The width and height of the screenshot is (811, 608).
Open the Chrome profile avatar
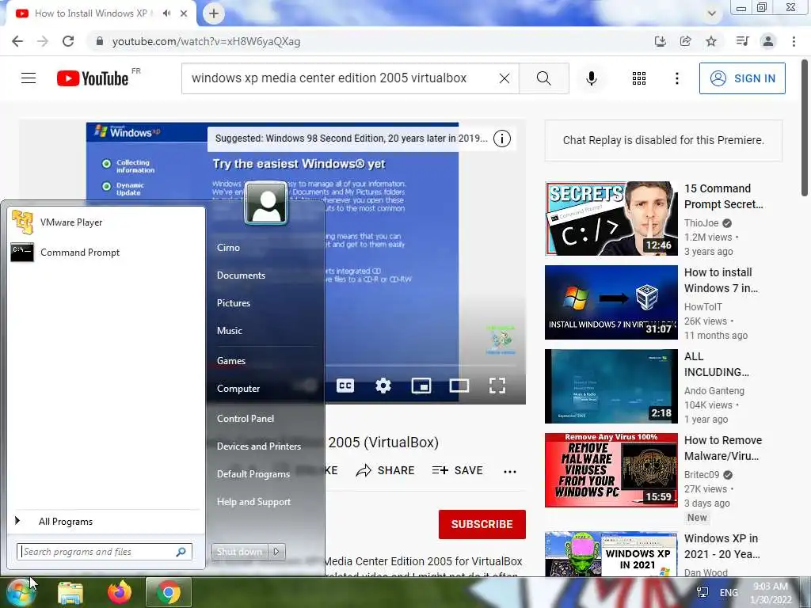768,41
